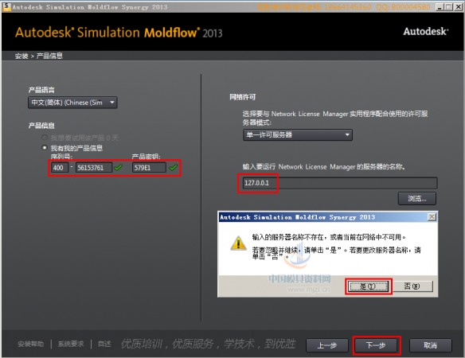Click the '产品信息' section heading
The width and height of the screenshot is (465, 358).
coord(41,126)
